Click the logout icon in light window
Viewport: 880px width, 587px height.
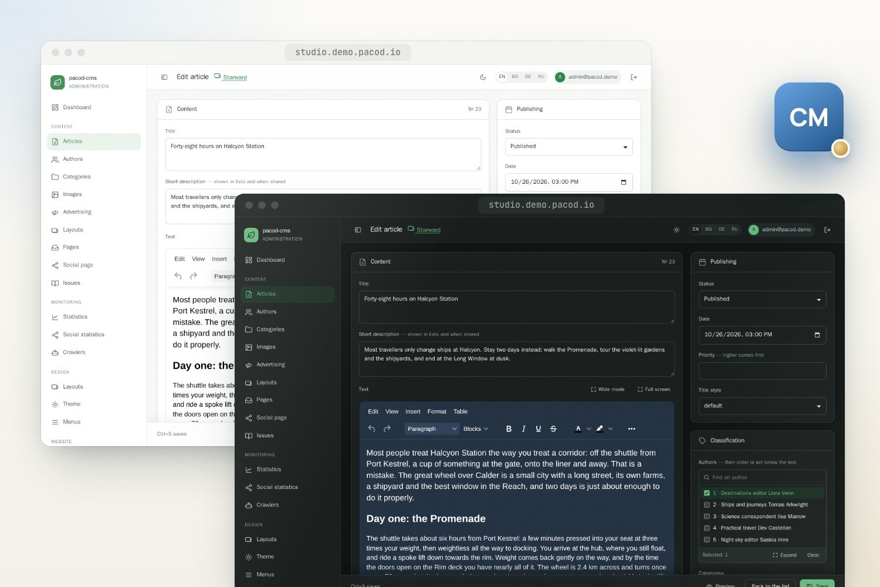pyautogui.click(x=634, y=77)
